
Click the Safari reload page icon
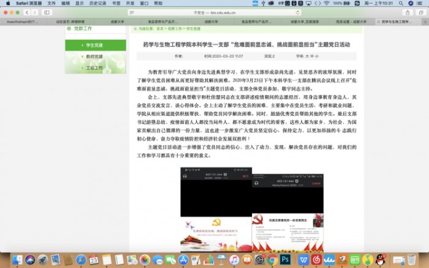click(299, 12)
